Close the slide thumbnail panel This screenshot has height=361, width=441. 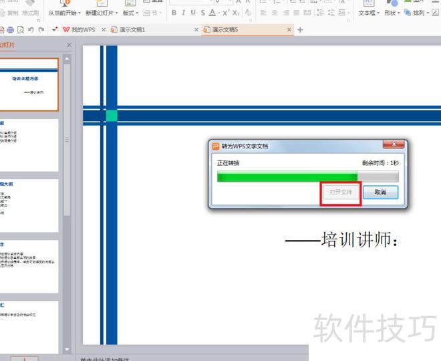(x=69, y=45)
